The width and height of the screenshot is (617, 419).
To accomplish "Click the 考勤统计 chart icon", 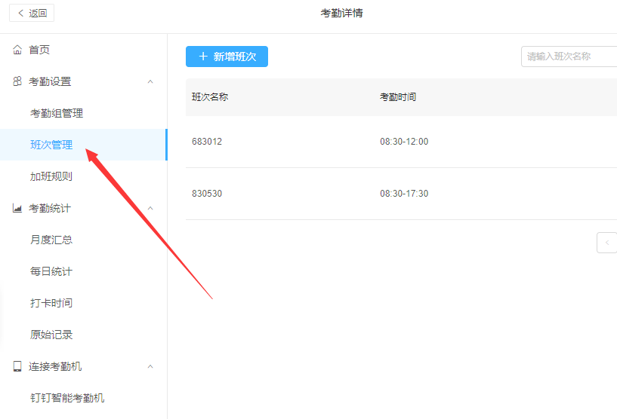I will pos(17,208).
